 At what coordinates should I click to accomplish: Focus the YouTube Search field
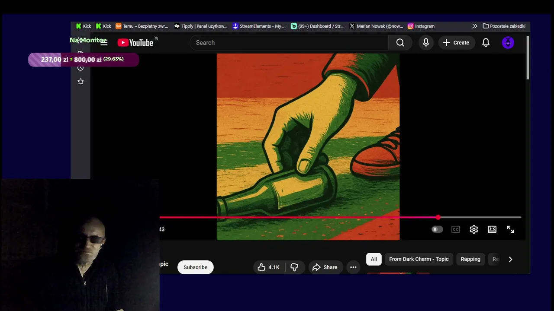[289, 42]
